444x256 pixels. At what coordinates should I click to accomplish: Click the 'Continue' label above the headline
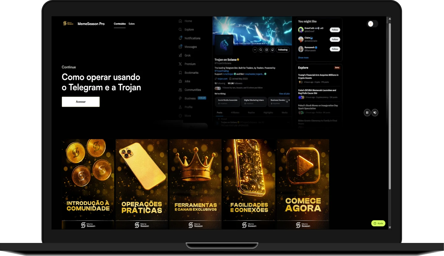(69, 67)
